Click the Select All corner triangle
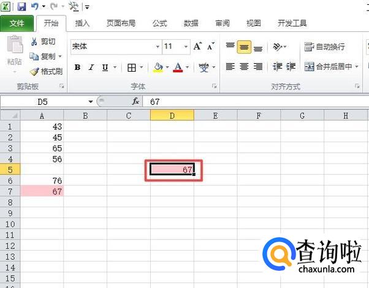 point(10,115)
